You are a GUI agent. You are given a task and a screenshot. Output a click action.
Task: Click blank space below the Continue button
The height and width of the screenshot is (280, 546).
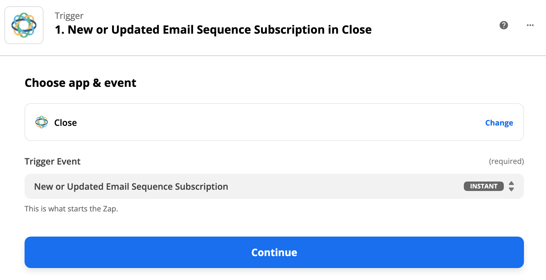(x=274, y=275)
